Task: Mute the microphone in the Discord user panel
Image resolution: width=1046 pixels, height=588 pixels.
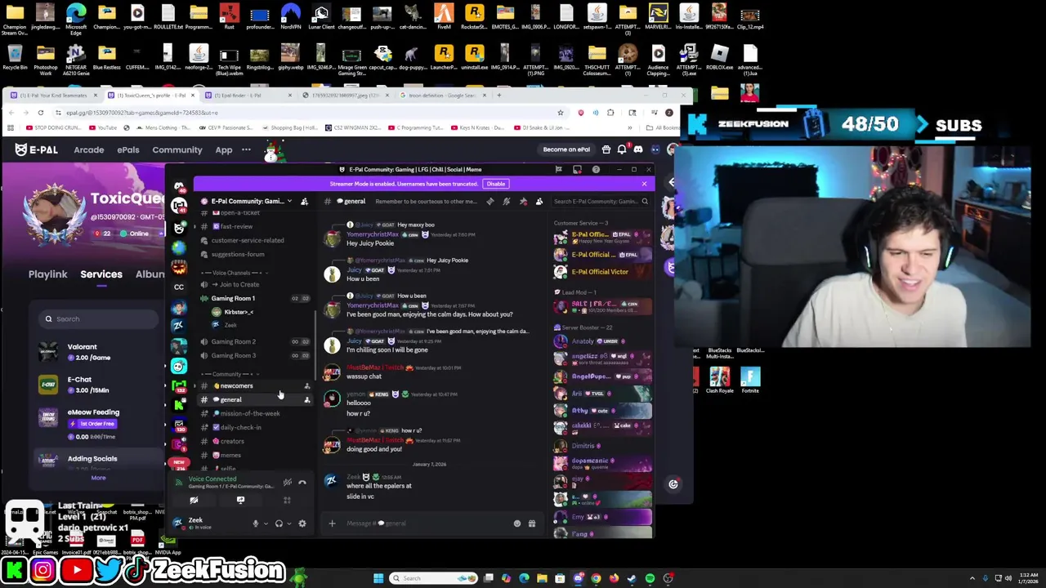Action: 255,523
